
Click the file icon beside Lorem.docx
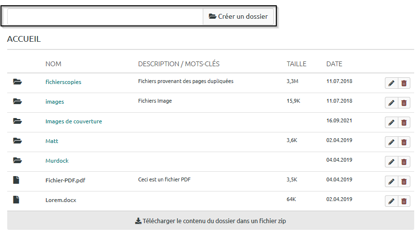[x=16, y=200]
